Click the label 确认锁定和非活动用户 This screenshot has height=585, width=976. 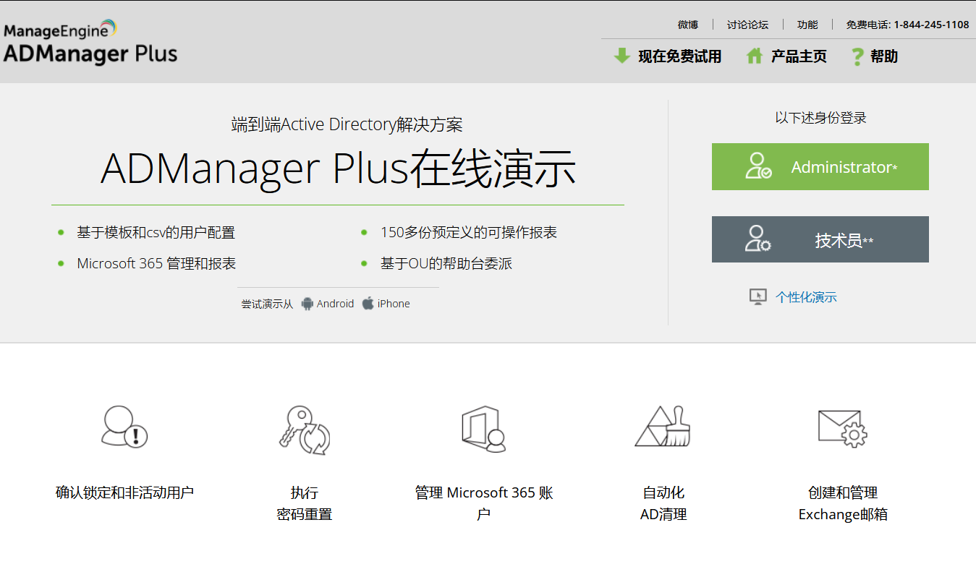pyautogui.click(x=124, y=493)
